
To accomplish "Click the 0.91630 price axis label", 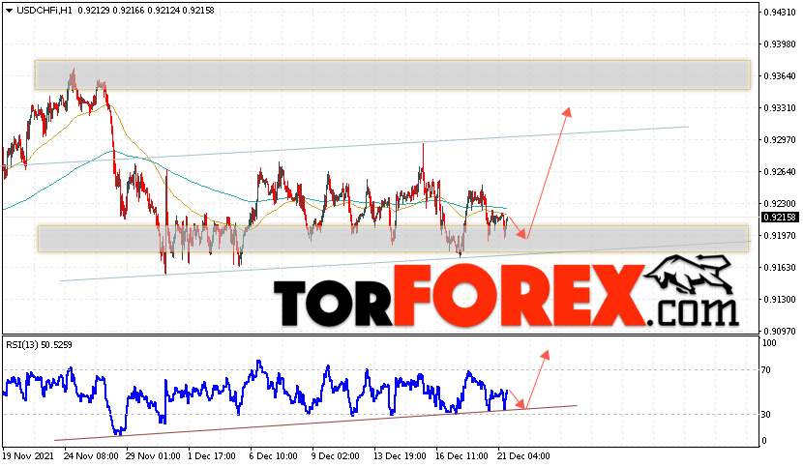I will [780, 267].
